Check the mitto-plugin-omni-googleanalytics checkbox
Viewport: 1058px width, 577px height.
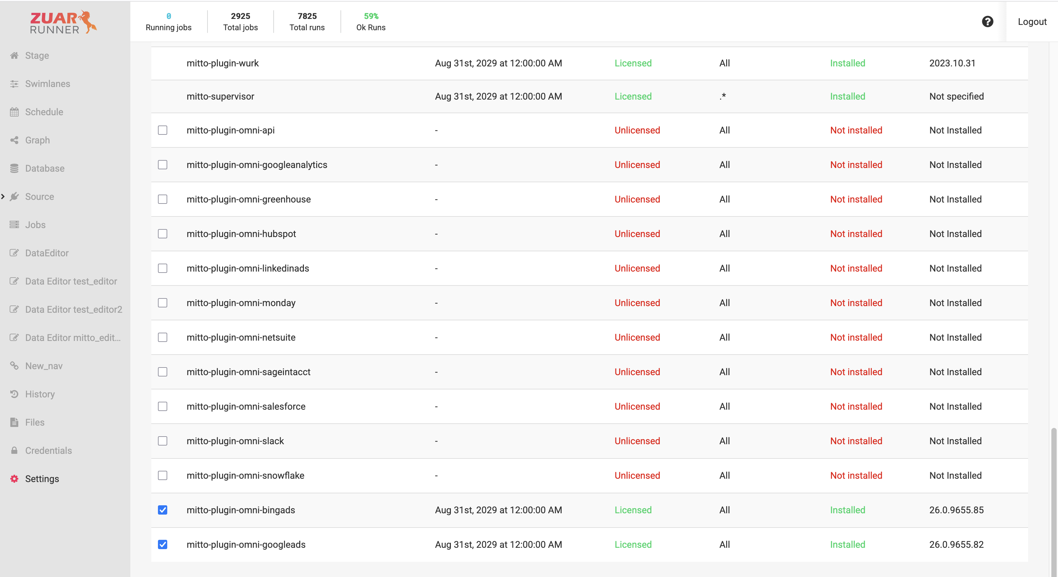[163, 164]
